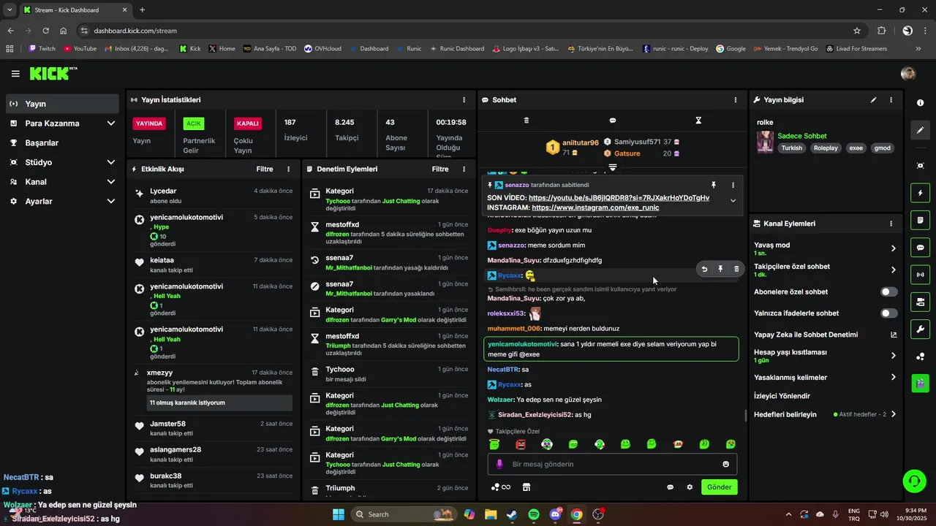Click the Kick logo

point(53,73)
